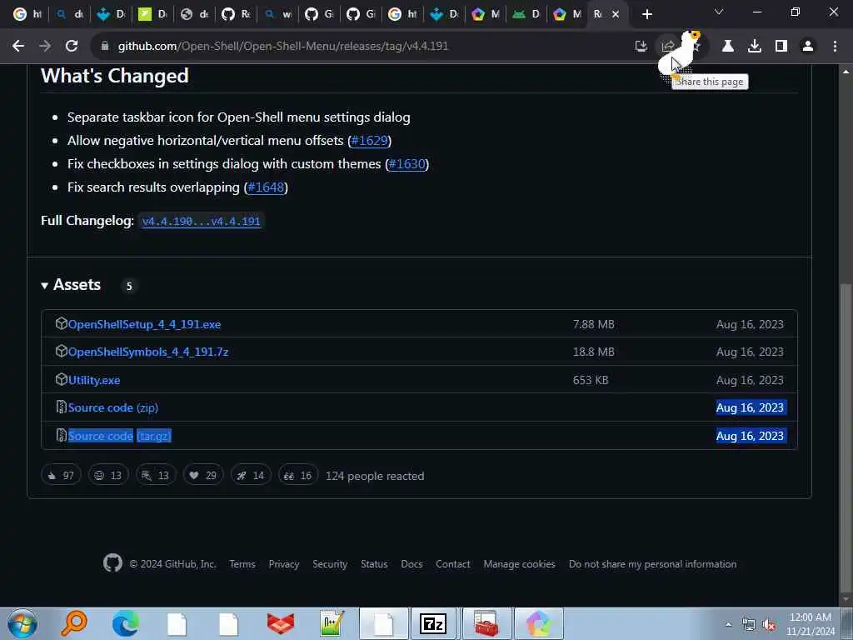Screen dimensions: 853x640
Task: Open the Privacy footer link
Action: tap(284, 564)
